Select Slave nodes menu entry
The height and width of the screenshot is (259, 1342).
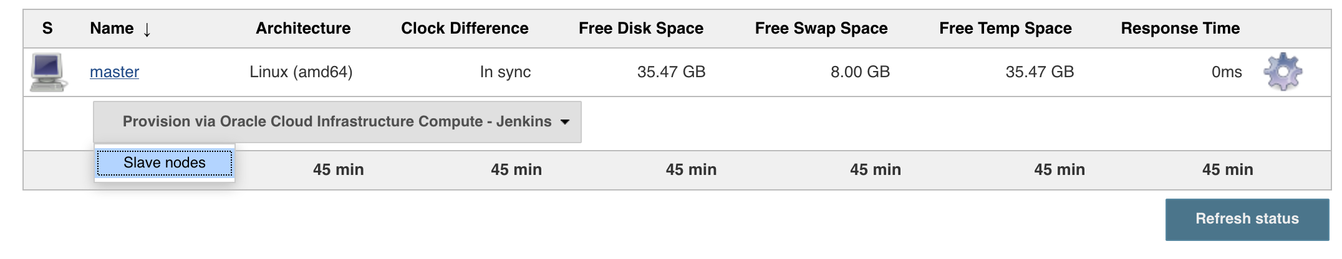(x=165, y=163)
